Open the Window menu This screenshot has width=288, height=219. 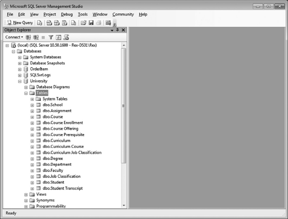pos(100,14)
